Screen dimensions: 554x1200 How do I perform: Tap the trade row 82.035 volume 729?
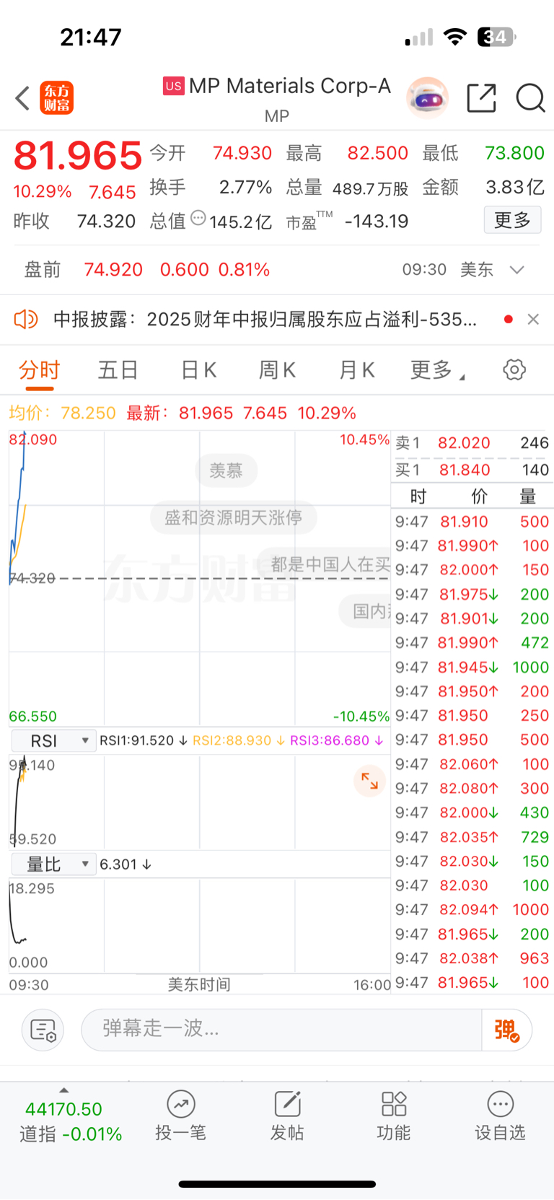click(x=472, y=837)
